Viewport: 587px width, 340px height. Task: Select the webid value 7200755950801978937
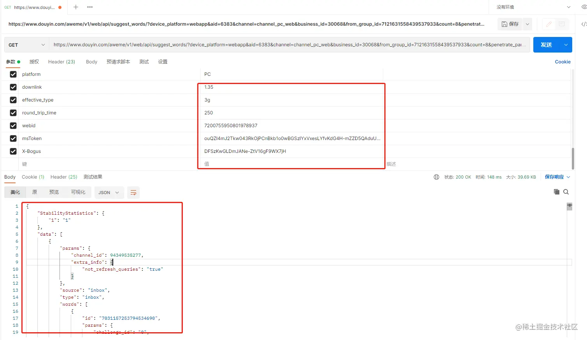[x=231, y=126]
